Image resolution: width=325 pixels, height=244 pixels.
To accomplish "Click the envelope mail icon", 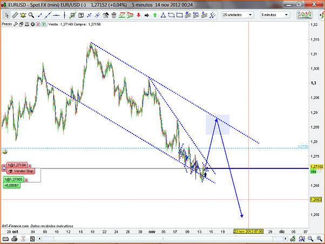I will (x=5, y=239).
